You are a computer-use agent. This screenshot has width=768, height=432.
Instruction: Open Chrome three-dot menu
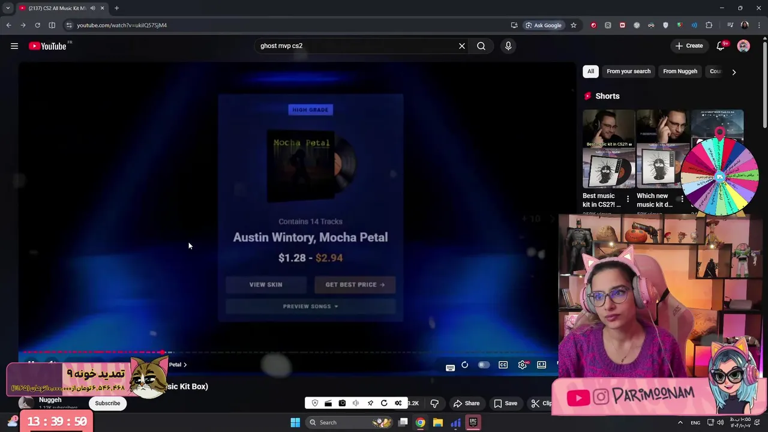coord(758,25)
